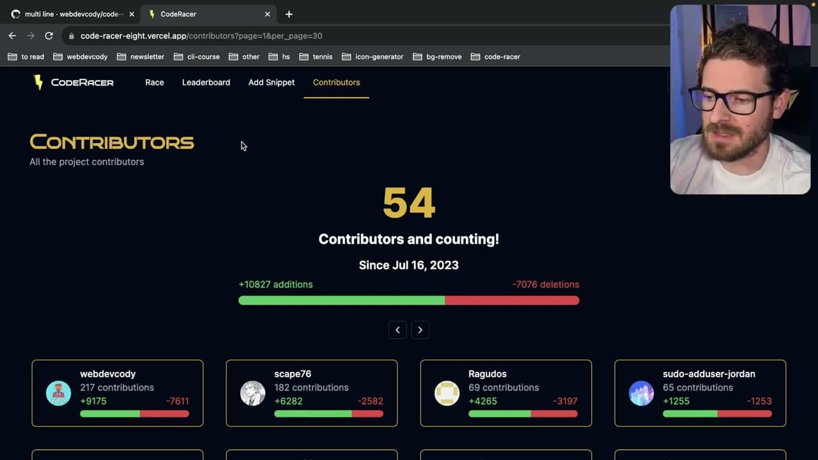The width and height of the screenshot is (818, 460).
Task: Click the '182 contributions' text
Action: pos(311,388)
